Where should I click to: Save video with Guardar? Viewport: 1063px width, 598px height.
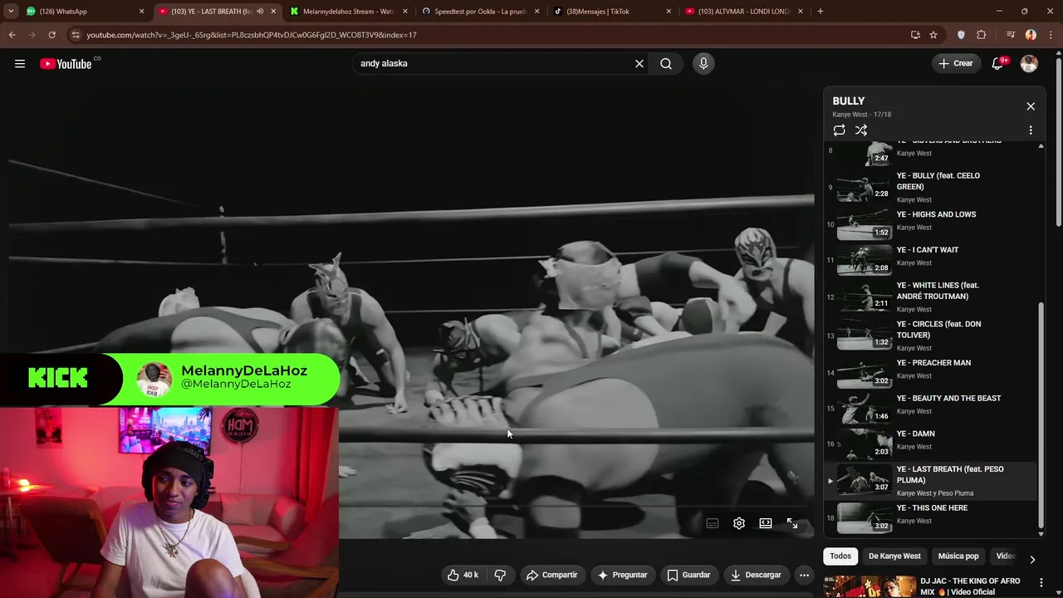pos(688,575)
